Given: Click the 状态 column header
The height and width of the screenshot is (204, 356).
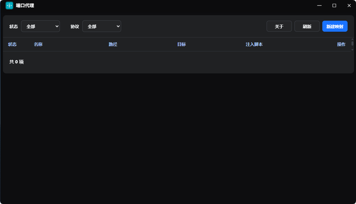Looking at the screenshot, I should [12, 44].
